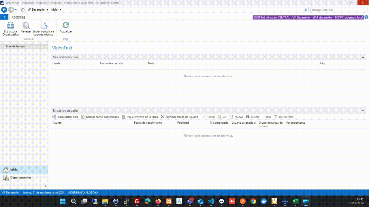
Task: Click Buscar binoculars in tasks toolbar
Action: (x=253, y=117)
